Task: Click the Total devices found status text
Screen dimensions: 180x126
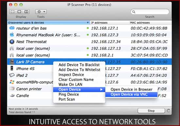Action: pos(22,112)
